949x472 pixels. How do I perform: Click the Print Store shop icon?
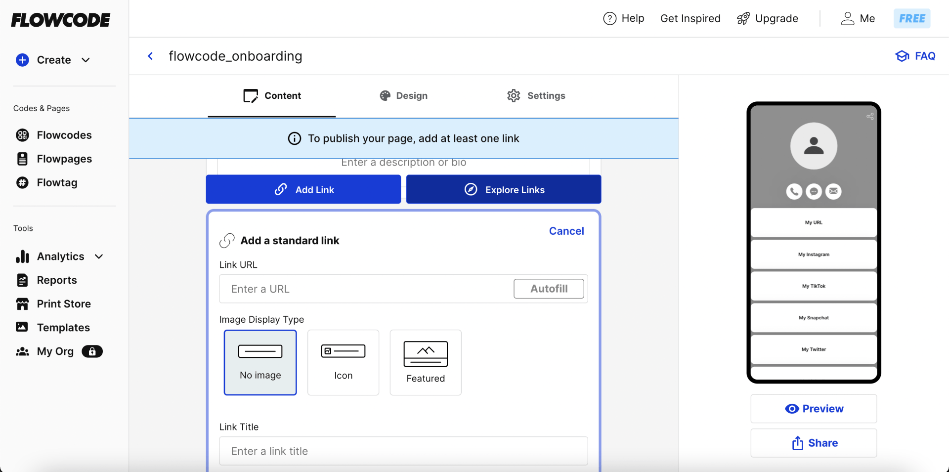[22, 304]
